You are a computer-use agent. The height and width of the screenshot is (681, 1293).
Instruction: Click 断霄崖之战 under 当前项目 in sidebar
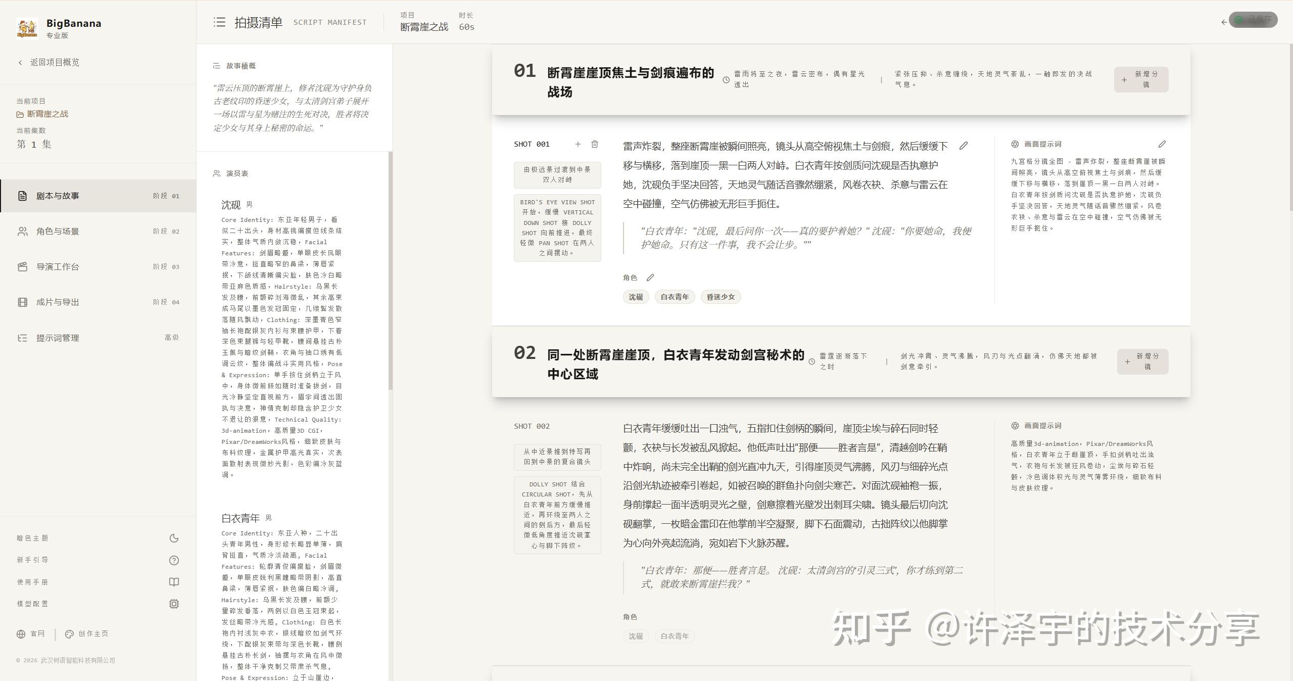pyautogui.click(x=47, y=114)
